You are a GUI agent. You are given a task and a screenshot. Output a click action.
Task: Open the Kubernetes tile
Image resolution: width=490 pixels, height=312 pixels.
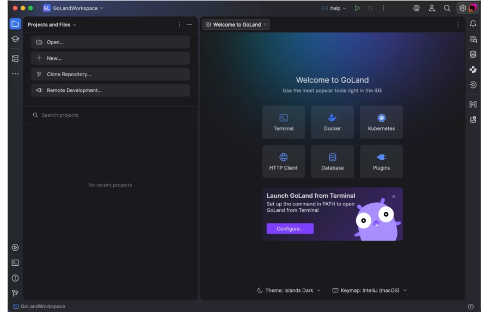coord(382,122)
